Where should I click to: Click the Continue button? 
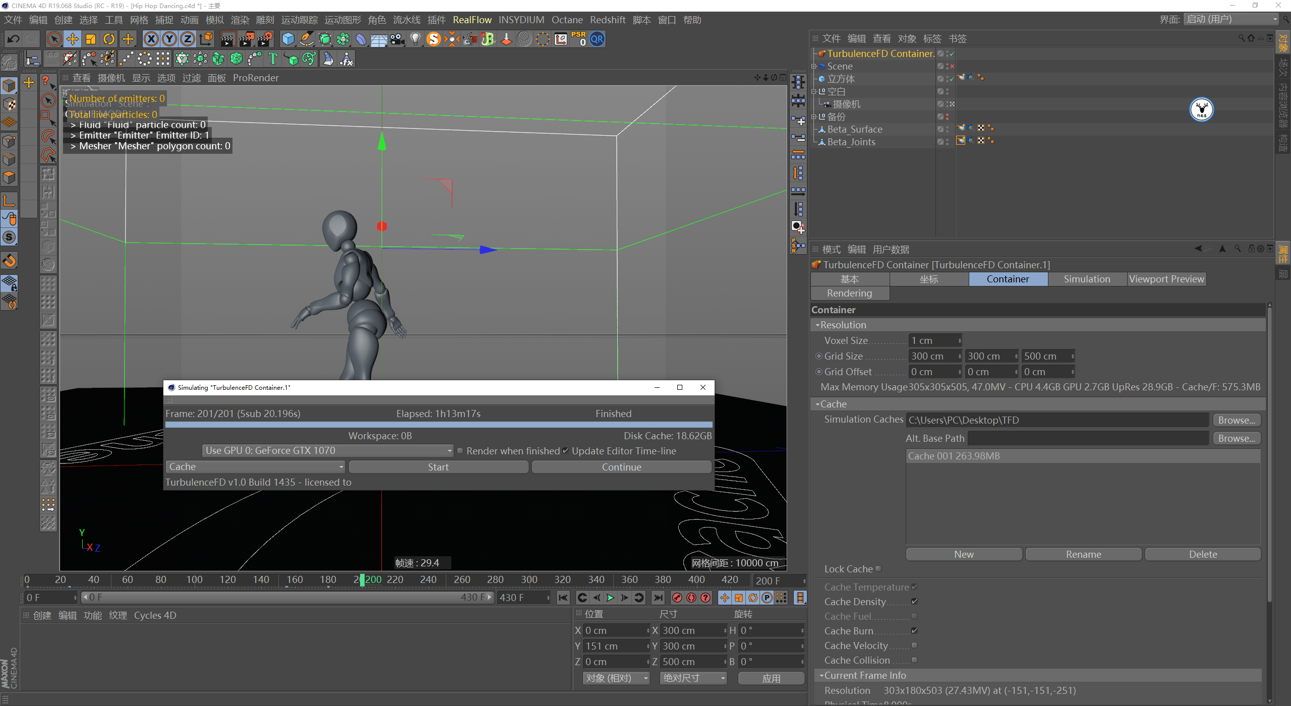pyautogui.click(x=621, y=467)
